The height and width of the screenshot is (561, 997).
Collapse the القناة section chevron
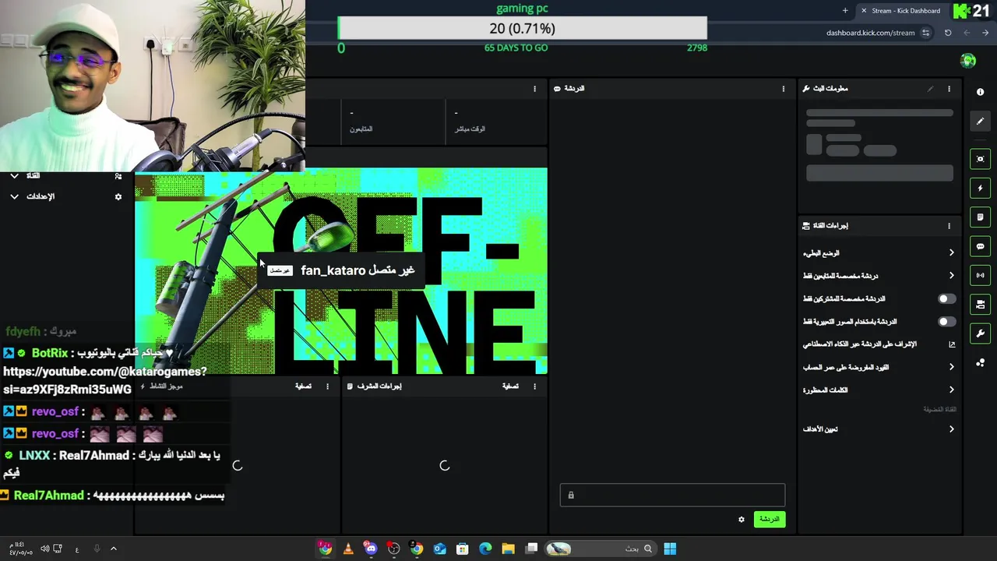point(14,176)
